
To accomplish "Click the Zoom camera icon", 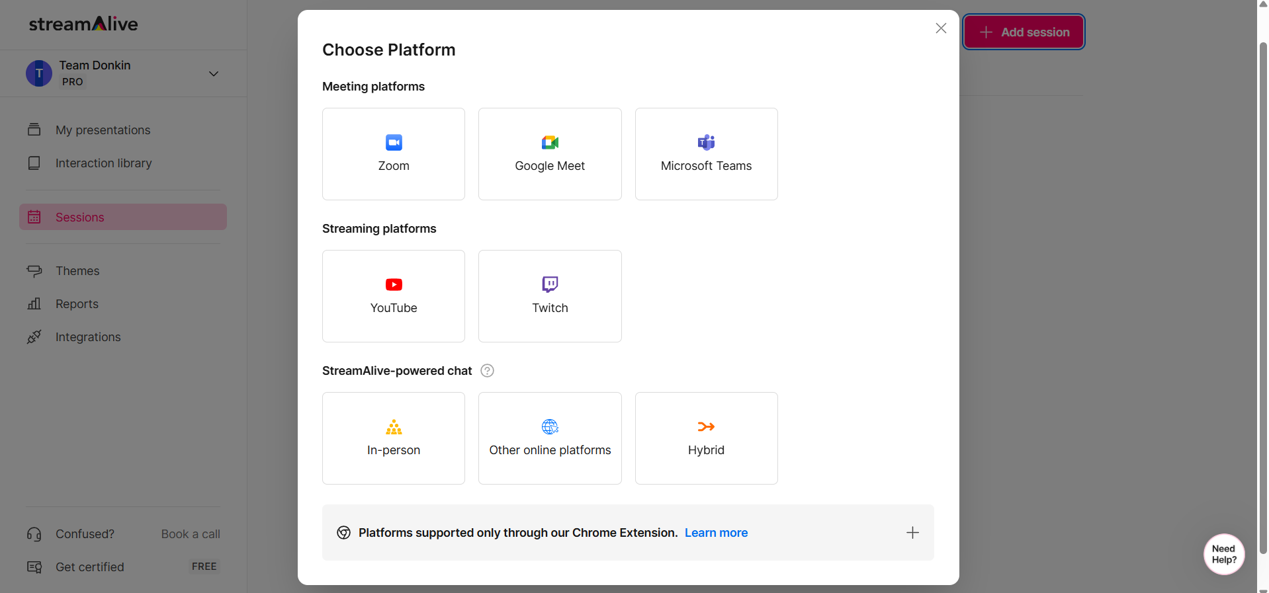I will 394,142.
